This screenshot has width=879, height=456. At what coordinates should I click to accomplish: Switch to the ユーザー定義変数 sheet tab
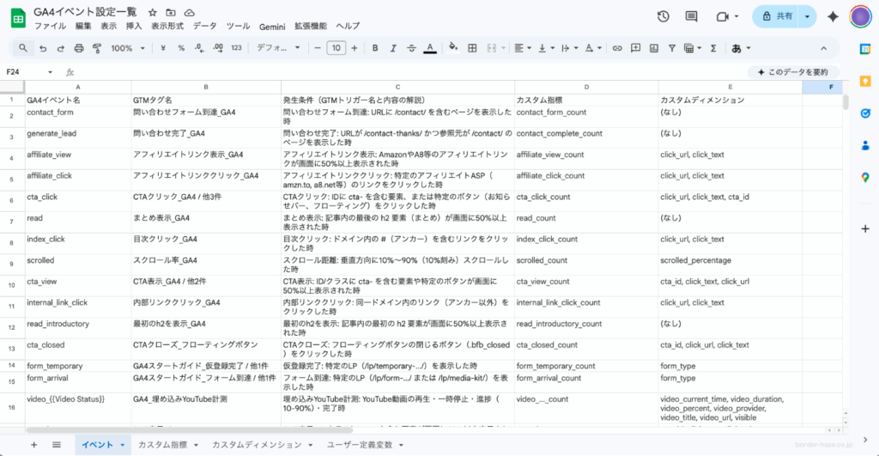(x=360, y=445)
